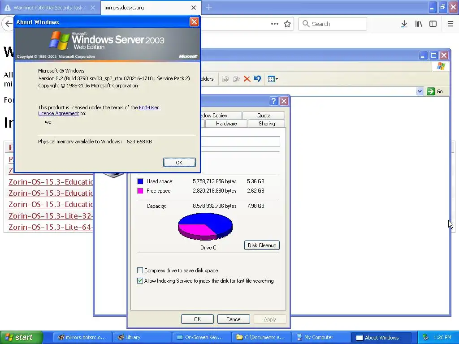
Task: Click taskbar clock 1:26 PM
Action: click(442, 337)
